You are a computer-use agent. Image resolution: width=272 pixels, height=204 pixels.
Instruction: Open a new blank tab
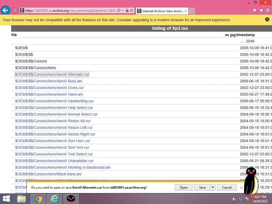(x=192, y=11)
